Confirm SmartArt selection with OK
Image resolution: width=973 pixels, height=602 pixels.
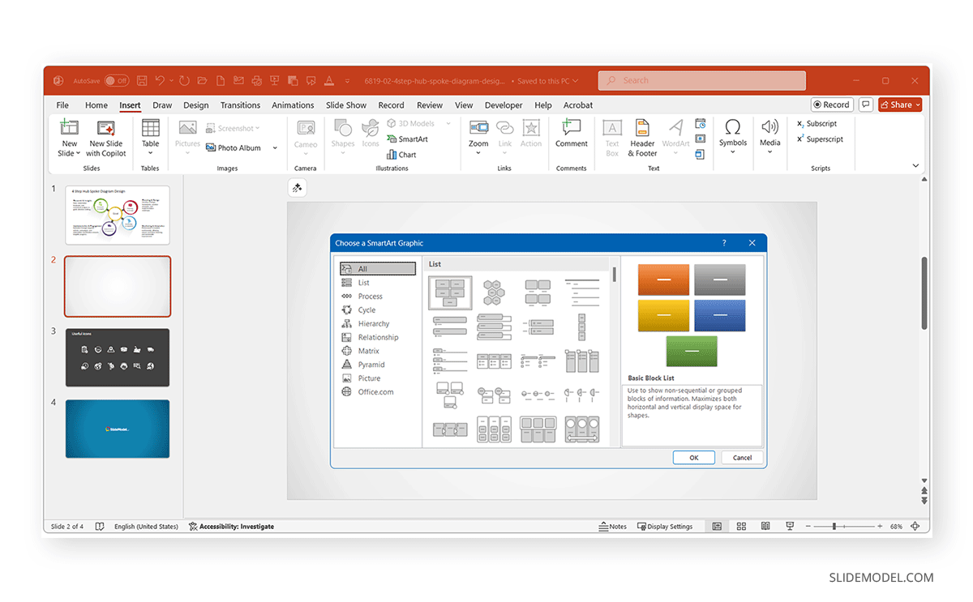[x=693, y=457]
